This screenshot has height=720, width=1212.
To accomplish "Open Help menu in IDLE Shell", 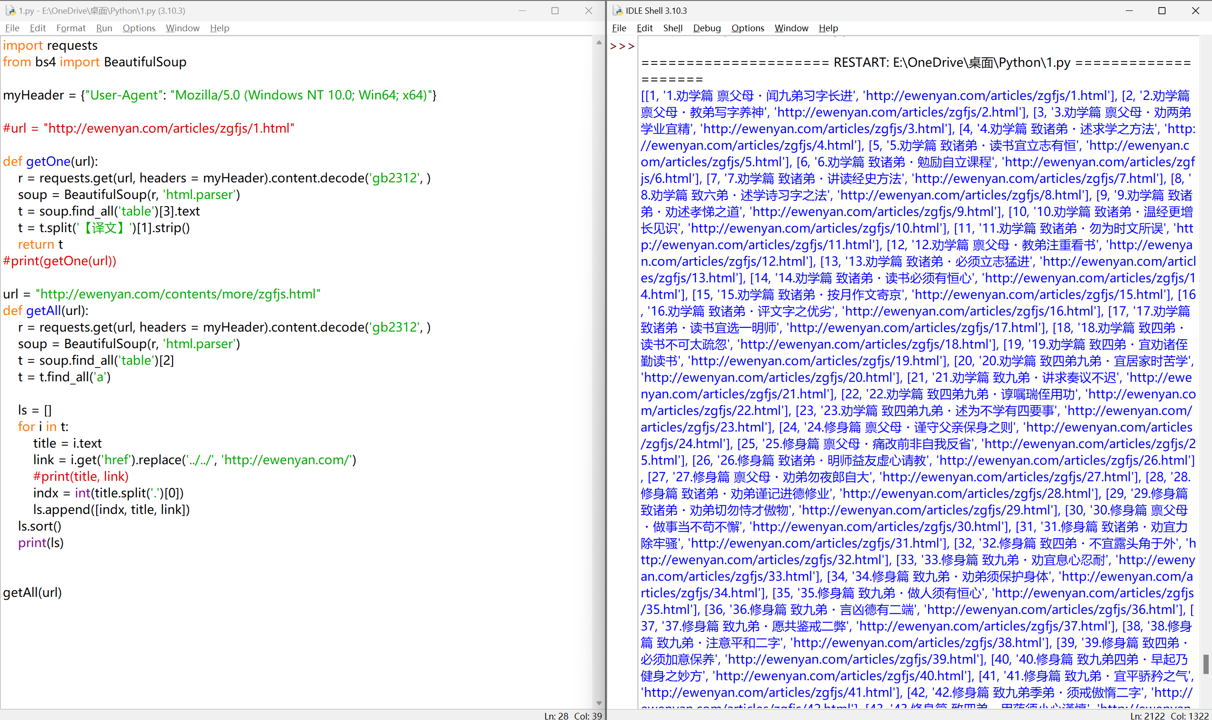I will pos(828,28).
